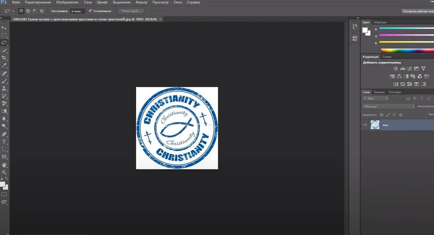Select the History Brush tool

pyautogui.click(x=4, y=96)
